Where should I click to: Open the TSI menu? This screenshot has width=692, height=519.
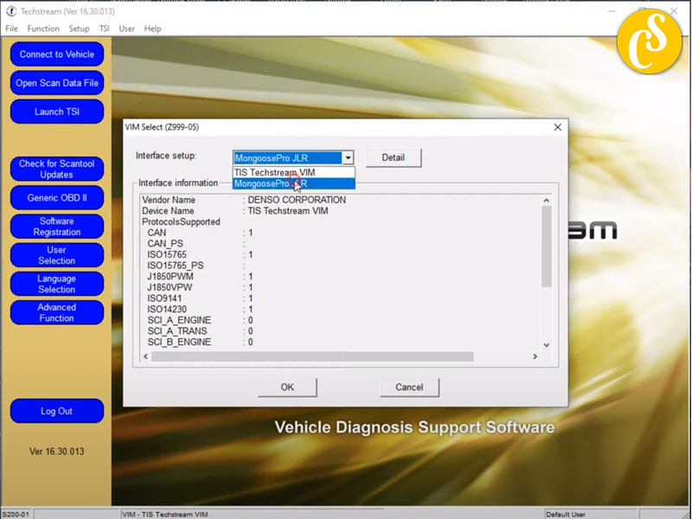[105, 29]
